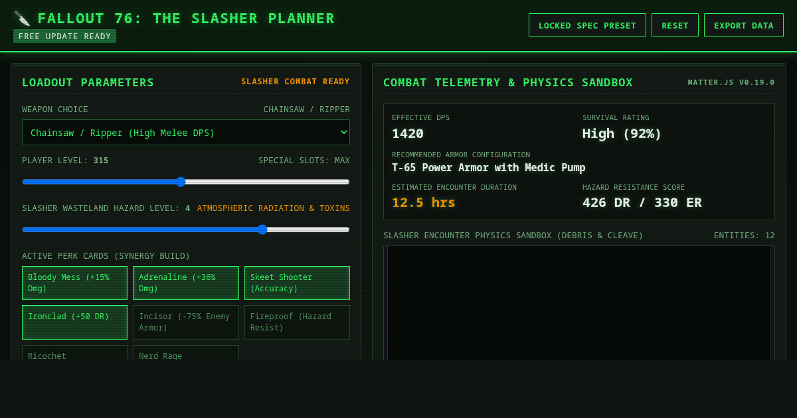Enable the Fireproof perk card

pos(297,322)
